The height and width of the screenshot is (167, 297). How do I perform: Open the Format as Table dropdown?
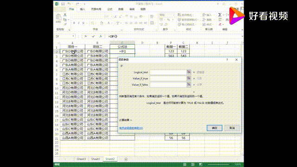click(x=187, y=19)
